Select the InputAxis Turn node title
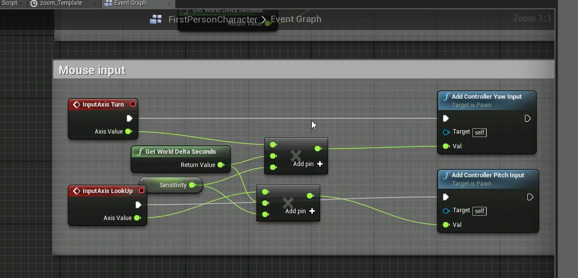Viewport: 578px width, 278px height. (103, 104)
